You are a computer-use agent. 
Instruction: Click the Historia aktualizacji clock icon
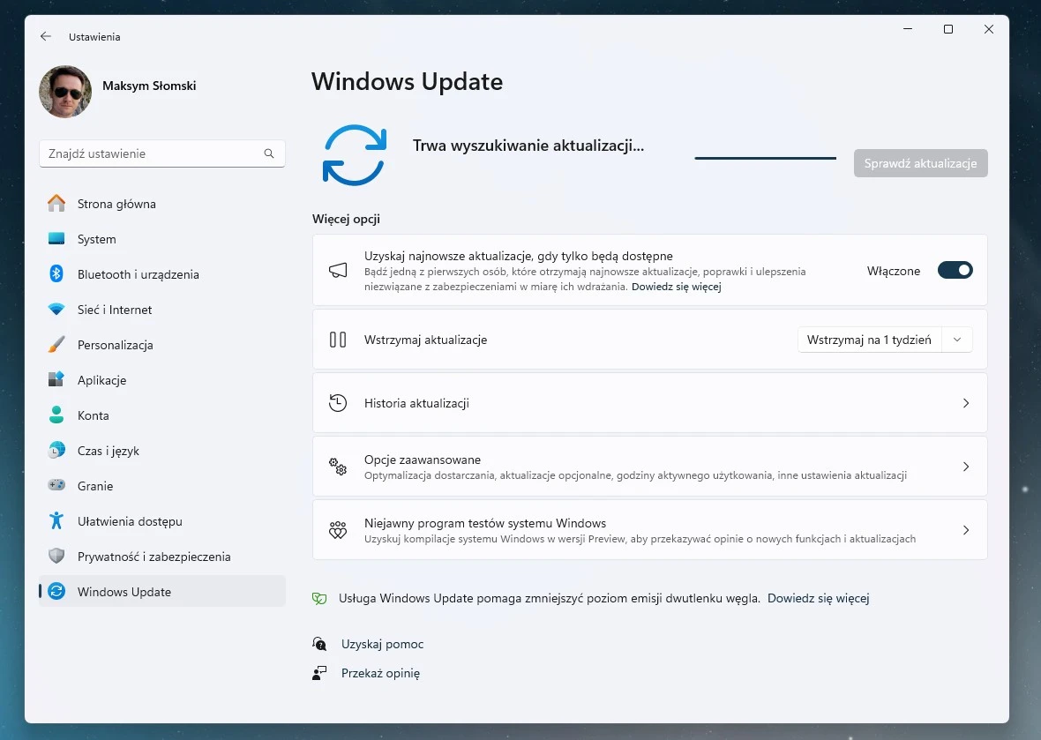(338, 402)
